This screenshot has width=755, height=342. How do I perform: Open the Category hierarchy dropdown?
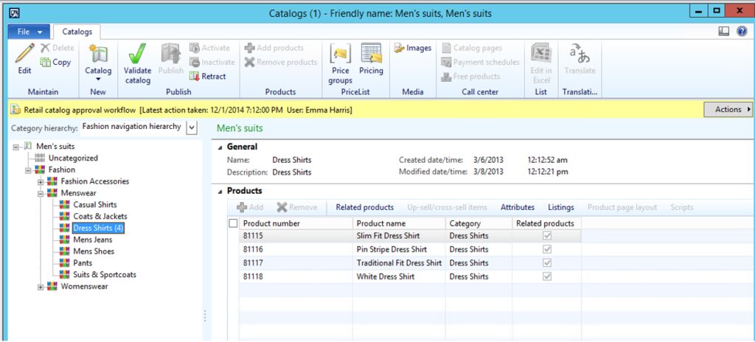192,127
